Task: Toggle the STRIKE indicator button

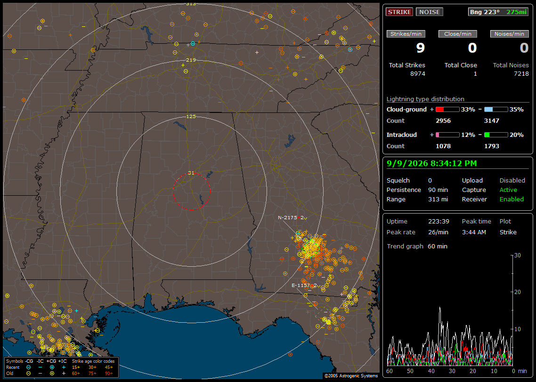Action: (399, 12)
